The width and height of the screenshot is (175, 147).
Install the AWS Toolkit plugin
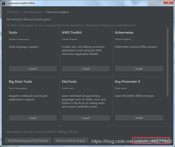click(86, 69)
